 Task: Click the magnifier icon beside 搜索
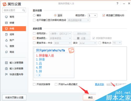coord(6,46)
